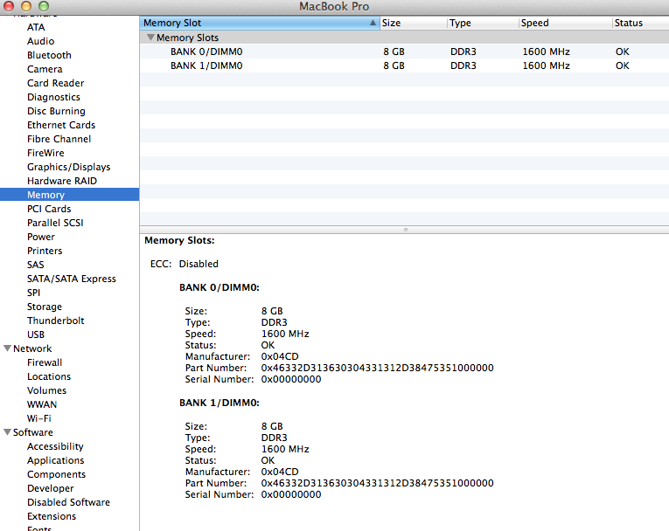Click the split pane divider handle
Screen dimensions: 669x531
(x=405, y=230)
